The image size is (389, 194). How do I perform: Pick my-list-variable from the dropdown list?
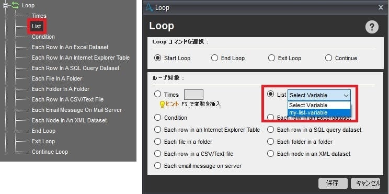coord(319,112)
